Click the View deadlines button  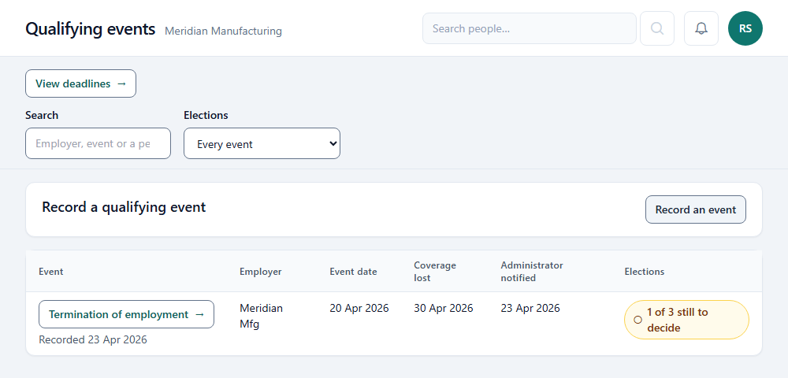point(81,83)
